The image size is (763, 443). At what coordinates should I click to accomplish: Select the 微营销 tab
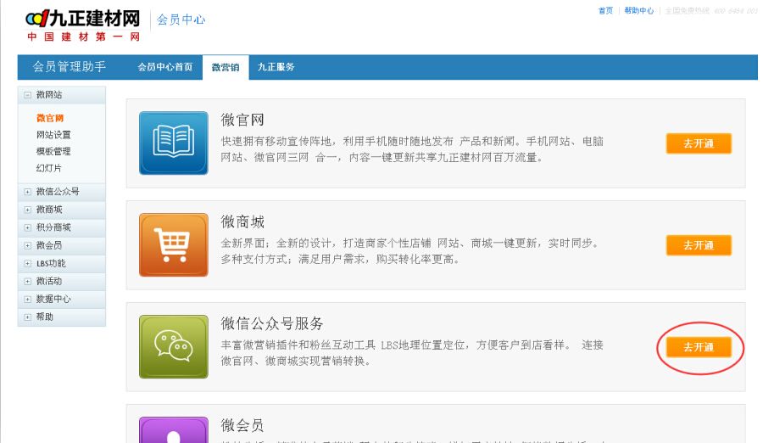click(226, 67)
